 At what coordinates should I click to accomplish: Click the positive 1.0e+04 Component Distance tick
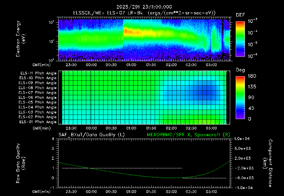tap(242, 139)
